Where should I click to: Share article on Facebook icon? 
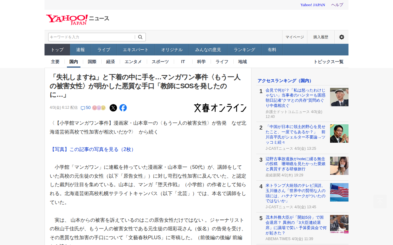coord(123,108)
